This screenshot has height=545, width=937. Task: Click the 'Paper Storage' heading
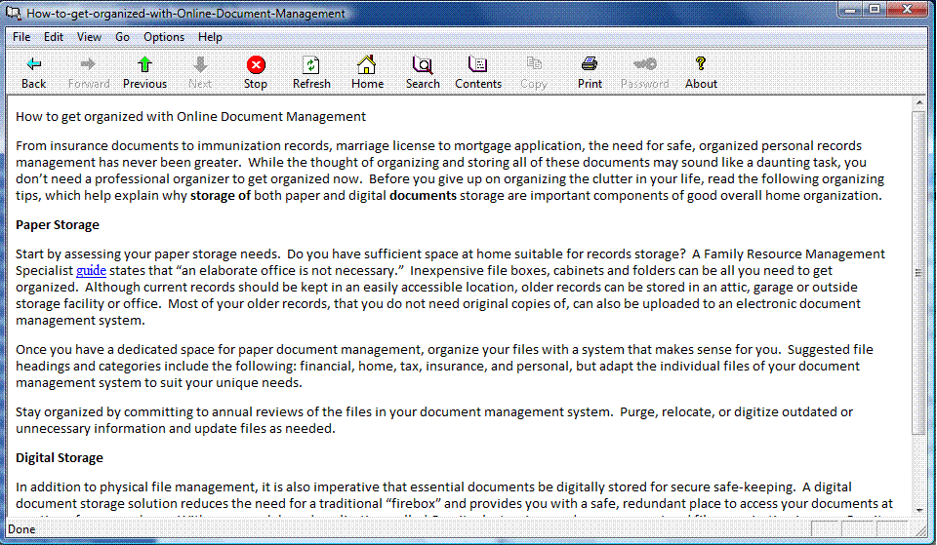click(58, 225)
